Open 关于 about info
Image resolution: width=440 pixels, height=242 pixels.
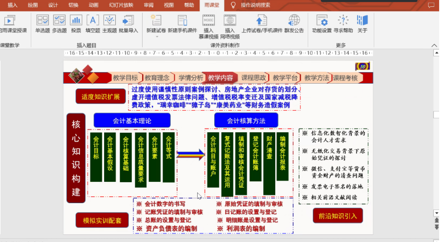tap(362, 24)
